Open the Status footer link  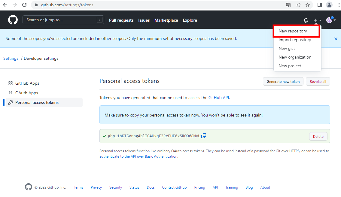pos(134,187)
